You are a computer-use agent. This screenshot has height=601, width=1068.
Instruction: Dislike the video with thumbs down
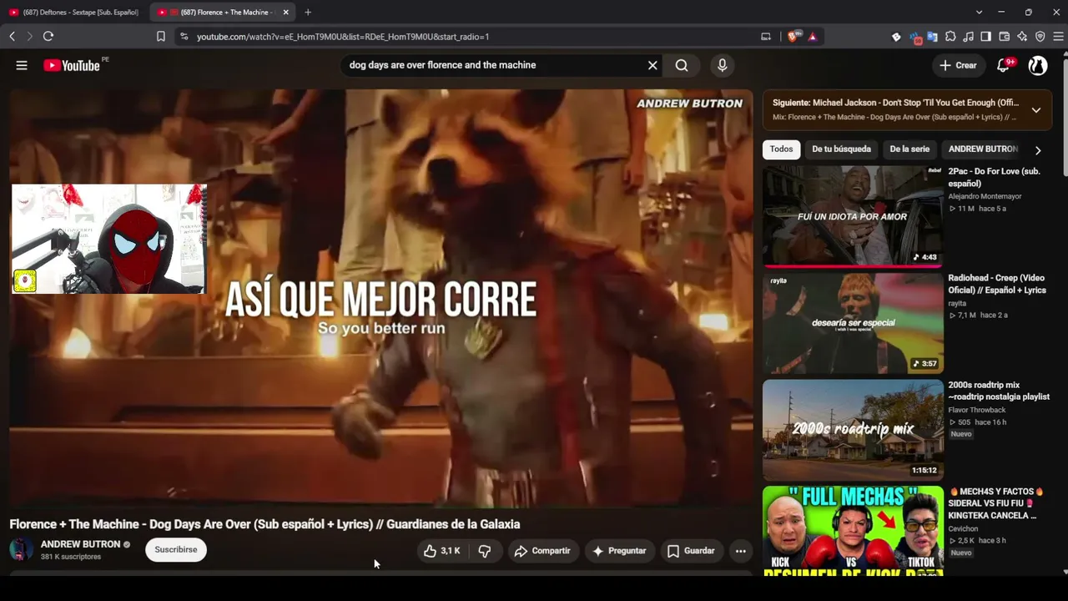coord(485,551)
